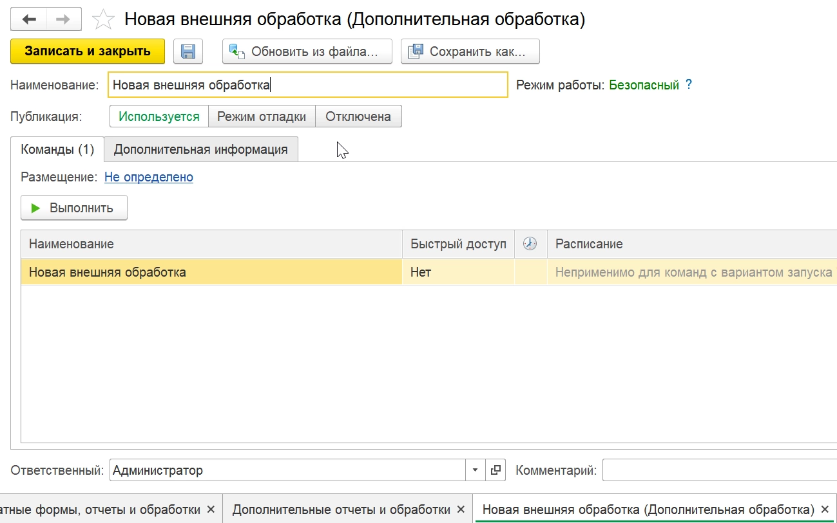Open the Дополнительная информация tab
The height and width of the screenshot is (523, 837).
tap(200, 149)
